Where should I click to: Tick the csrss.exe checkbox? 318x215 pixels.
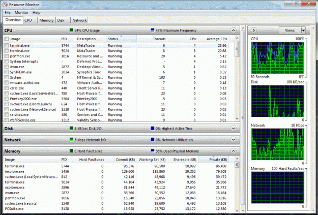pos(7,88)
